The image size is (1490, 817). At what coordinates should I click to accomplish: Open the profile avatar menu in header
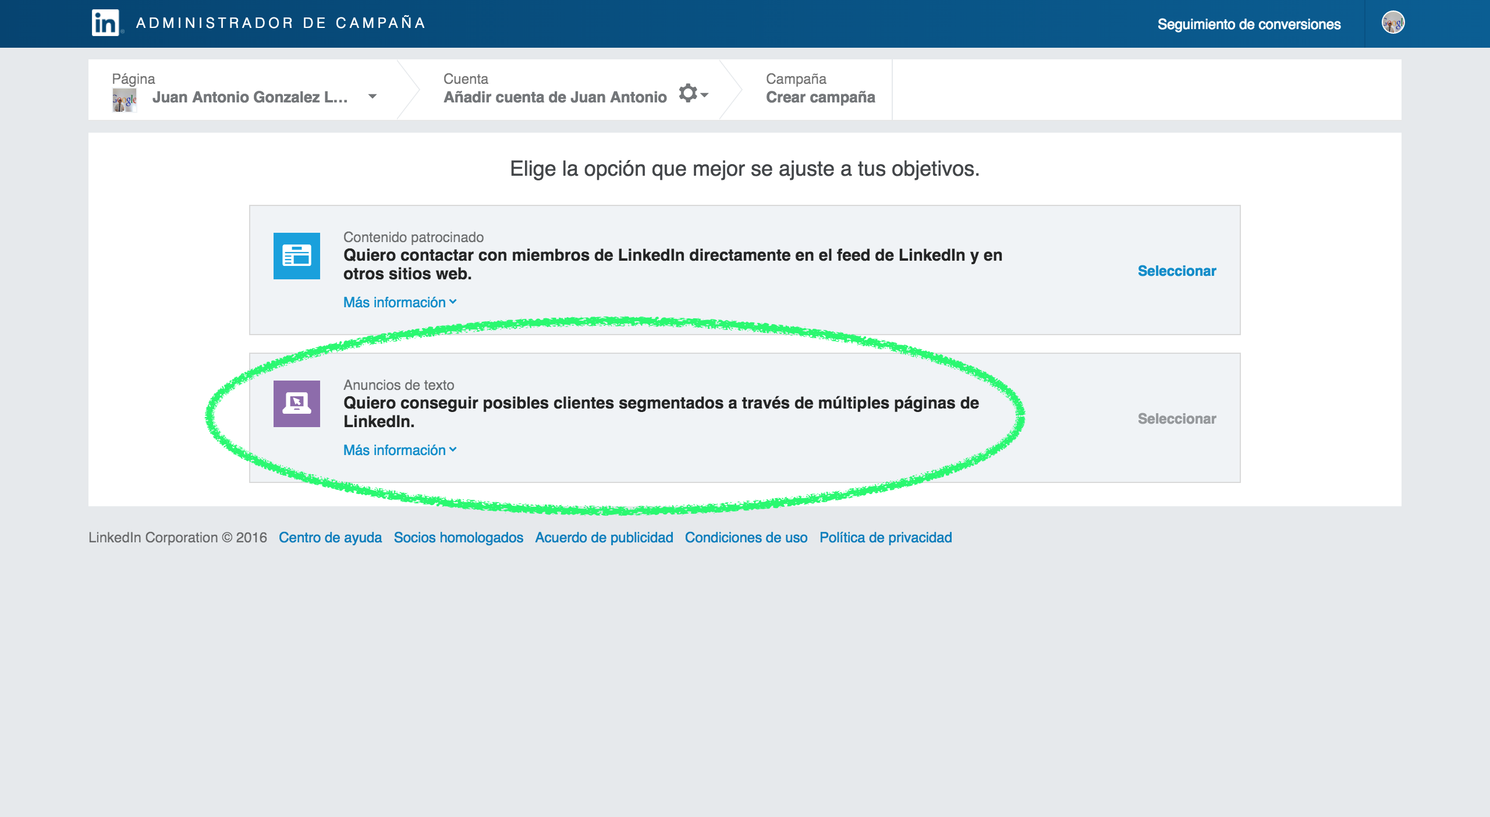click(1393, 23)
